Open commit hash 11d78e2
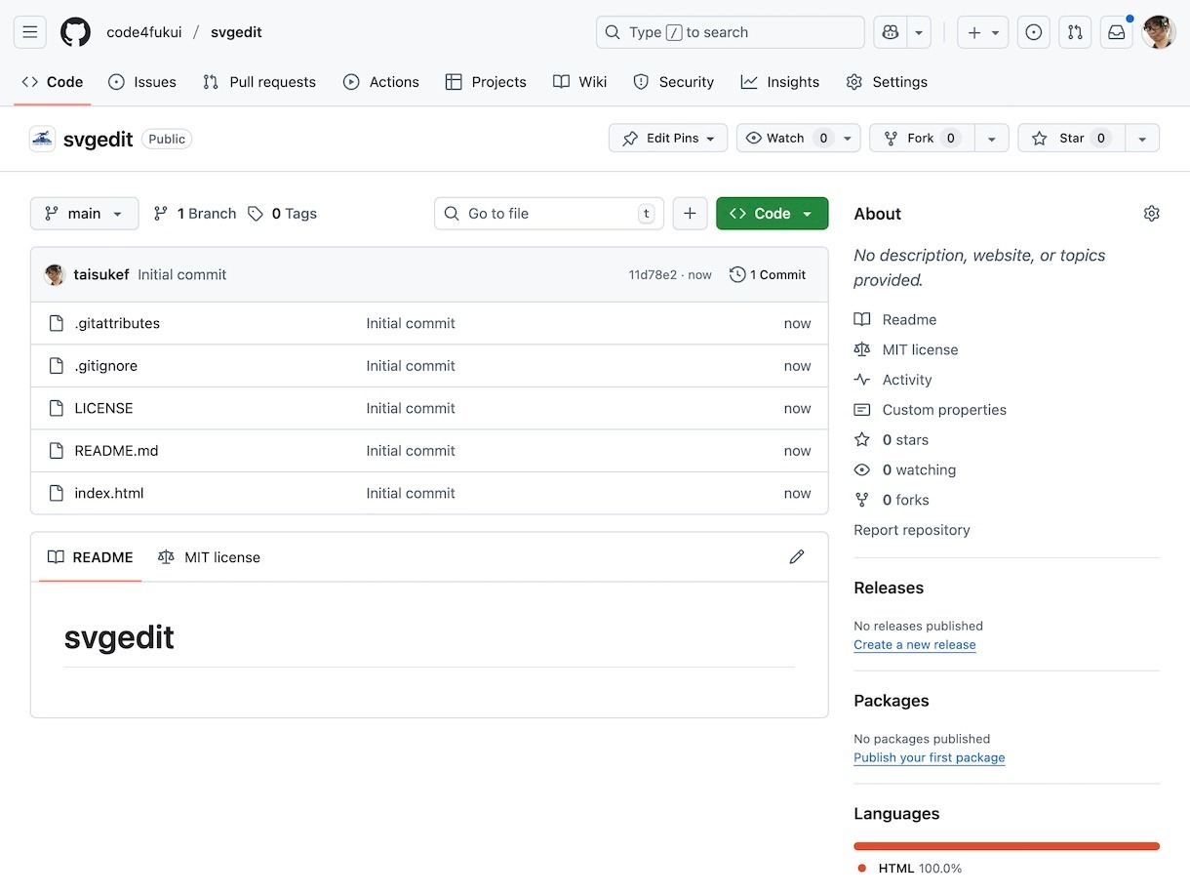1190x895 pixels. tap(653, 275)
